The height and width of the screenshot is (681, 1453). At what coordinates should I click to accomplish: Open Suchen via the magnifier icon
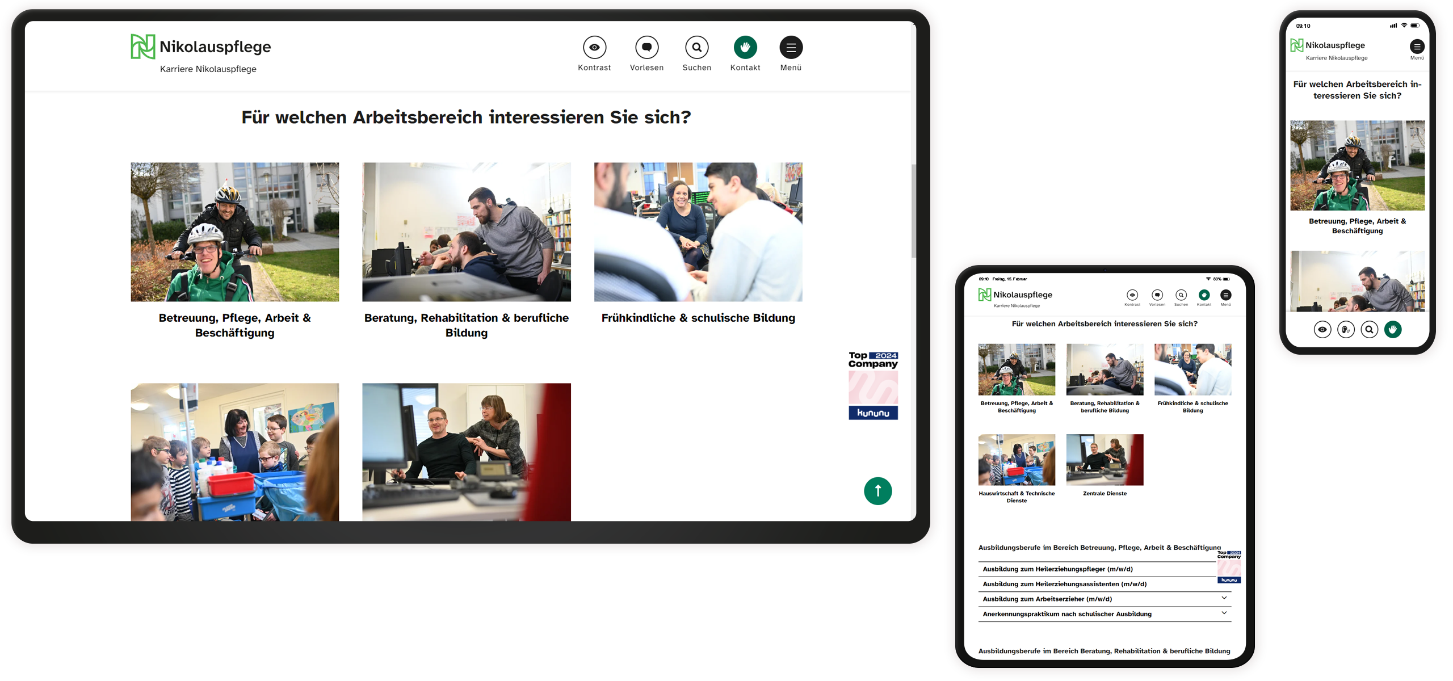(x=696, y=47)
